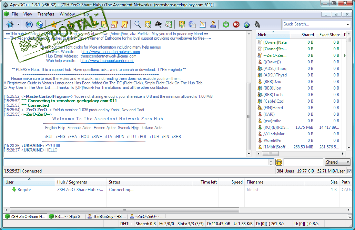Select user (ADSL)Thioq in list

tap(275, 69)
